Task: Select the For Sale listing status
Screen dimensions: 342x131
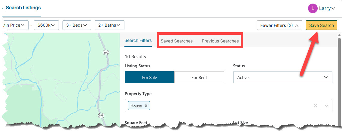Action: (150, 77)
